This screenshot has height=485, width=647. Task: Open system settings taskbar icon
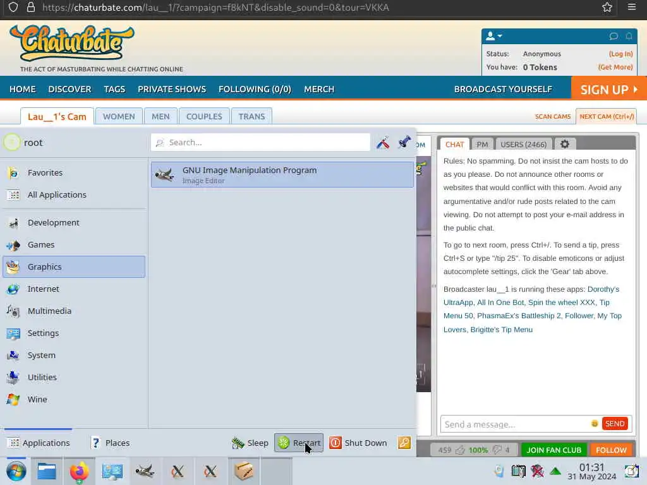(x=112, y=471)
